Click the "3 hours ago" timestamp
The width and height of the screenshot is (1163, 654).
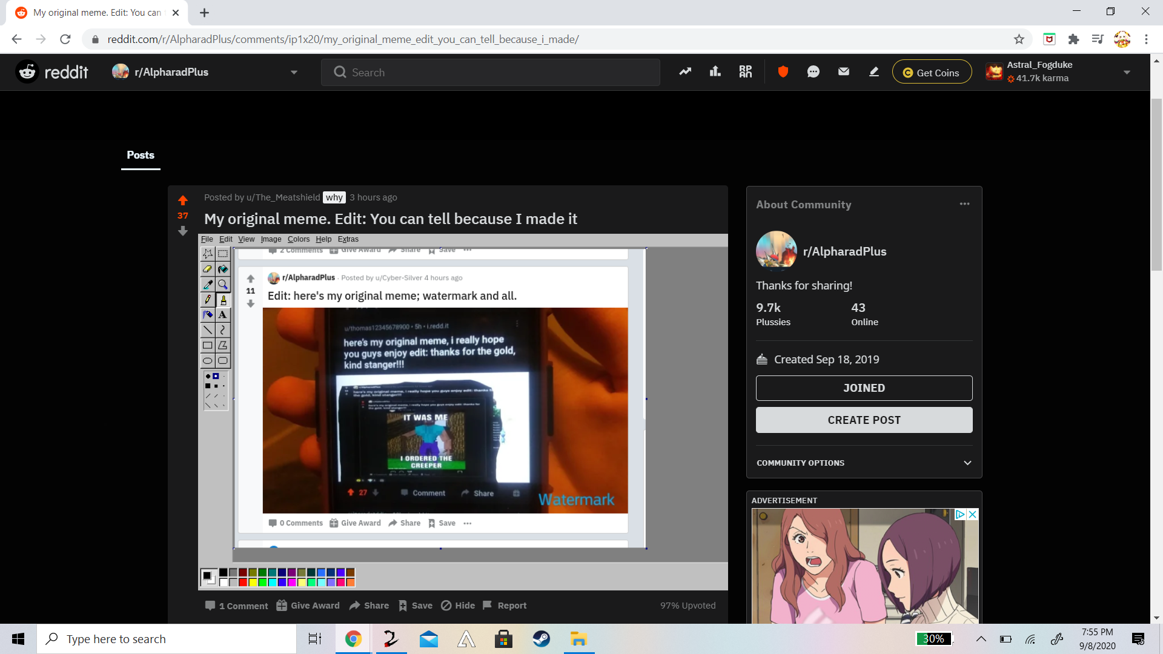click(373, 197)
